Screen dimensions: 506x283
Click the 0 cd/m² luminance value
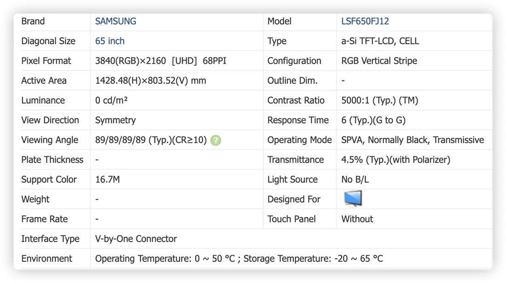(x=111, y=100)
